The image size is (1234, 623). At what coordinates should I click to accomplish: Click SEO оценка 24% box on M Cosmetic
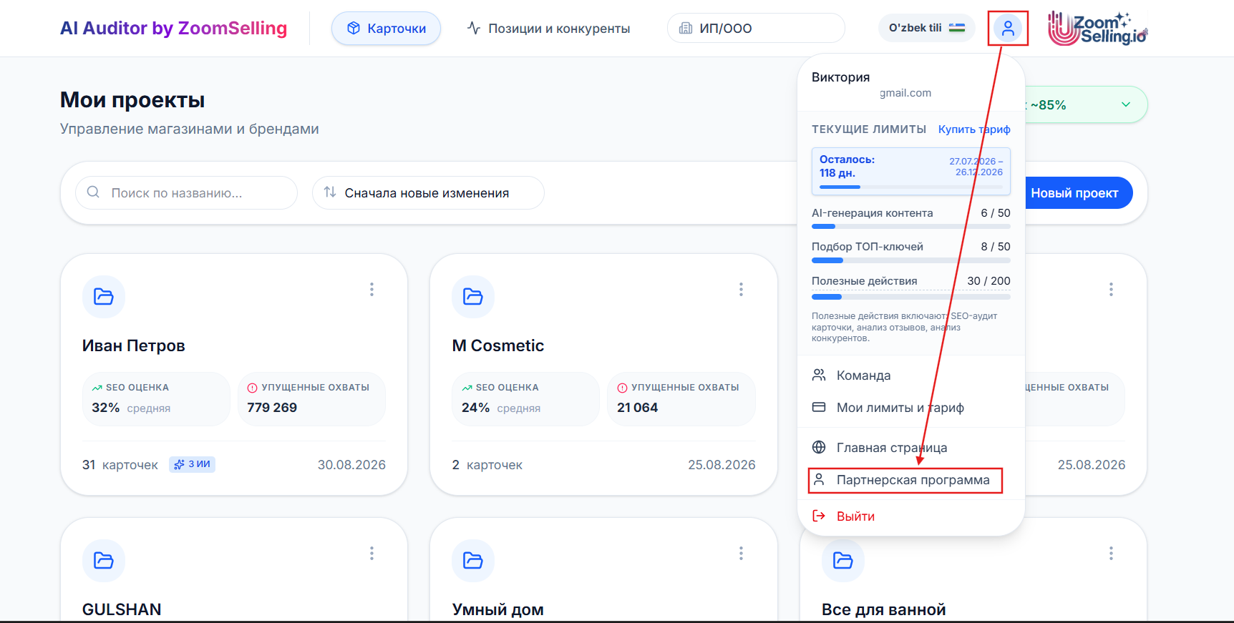(526, 398)
